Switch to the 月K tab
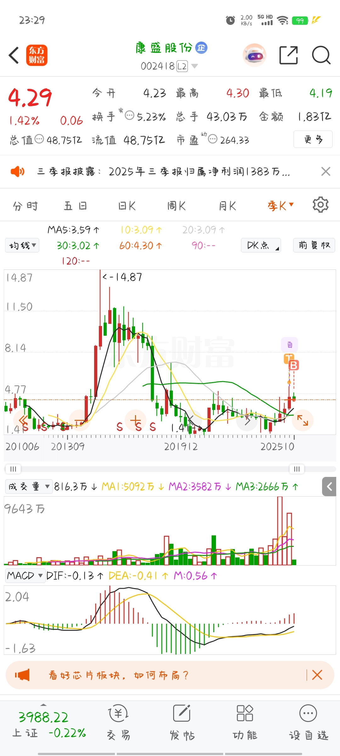This screenshot has height=756, width=340. point(227,206)
